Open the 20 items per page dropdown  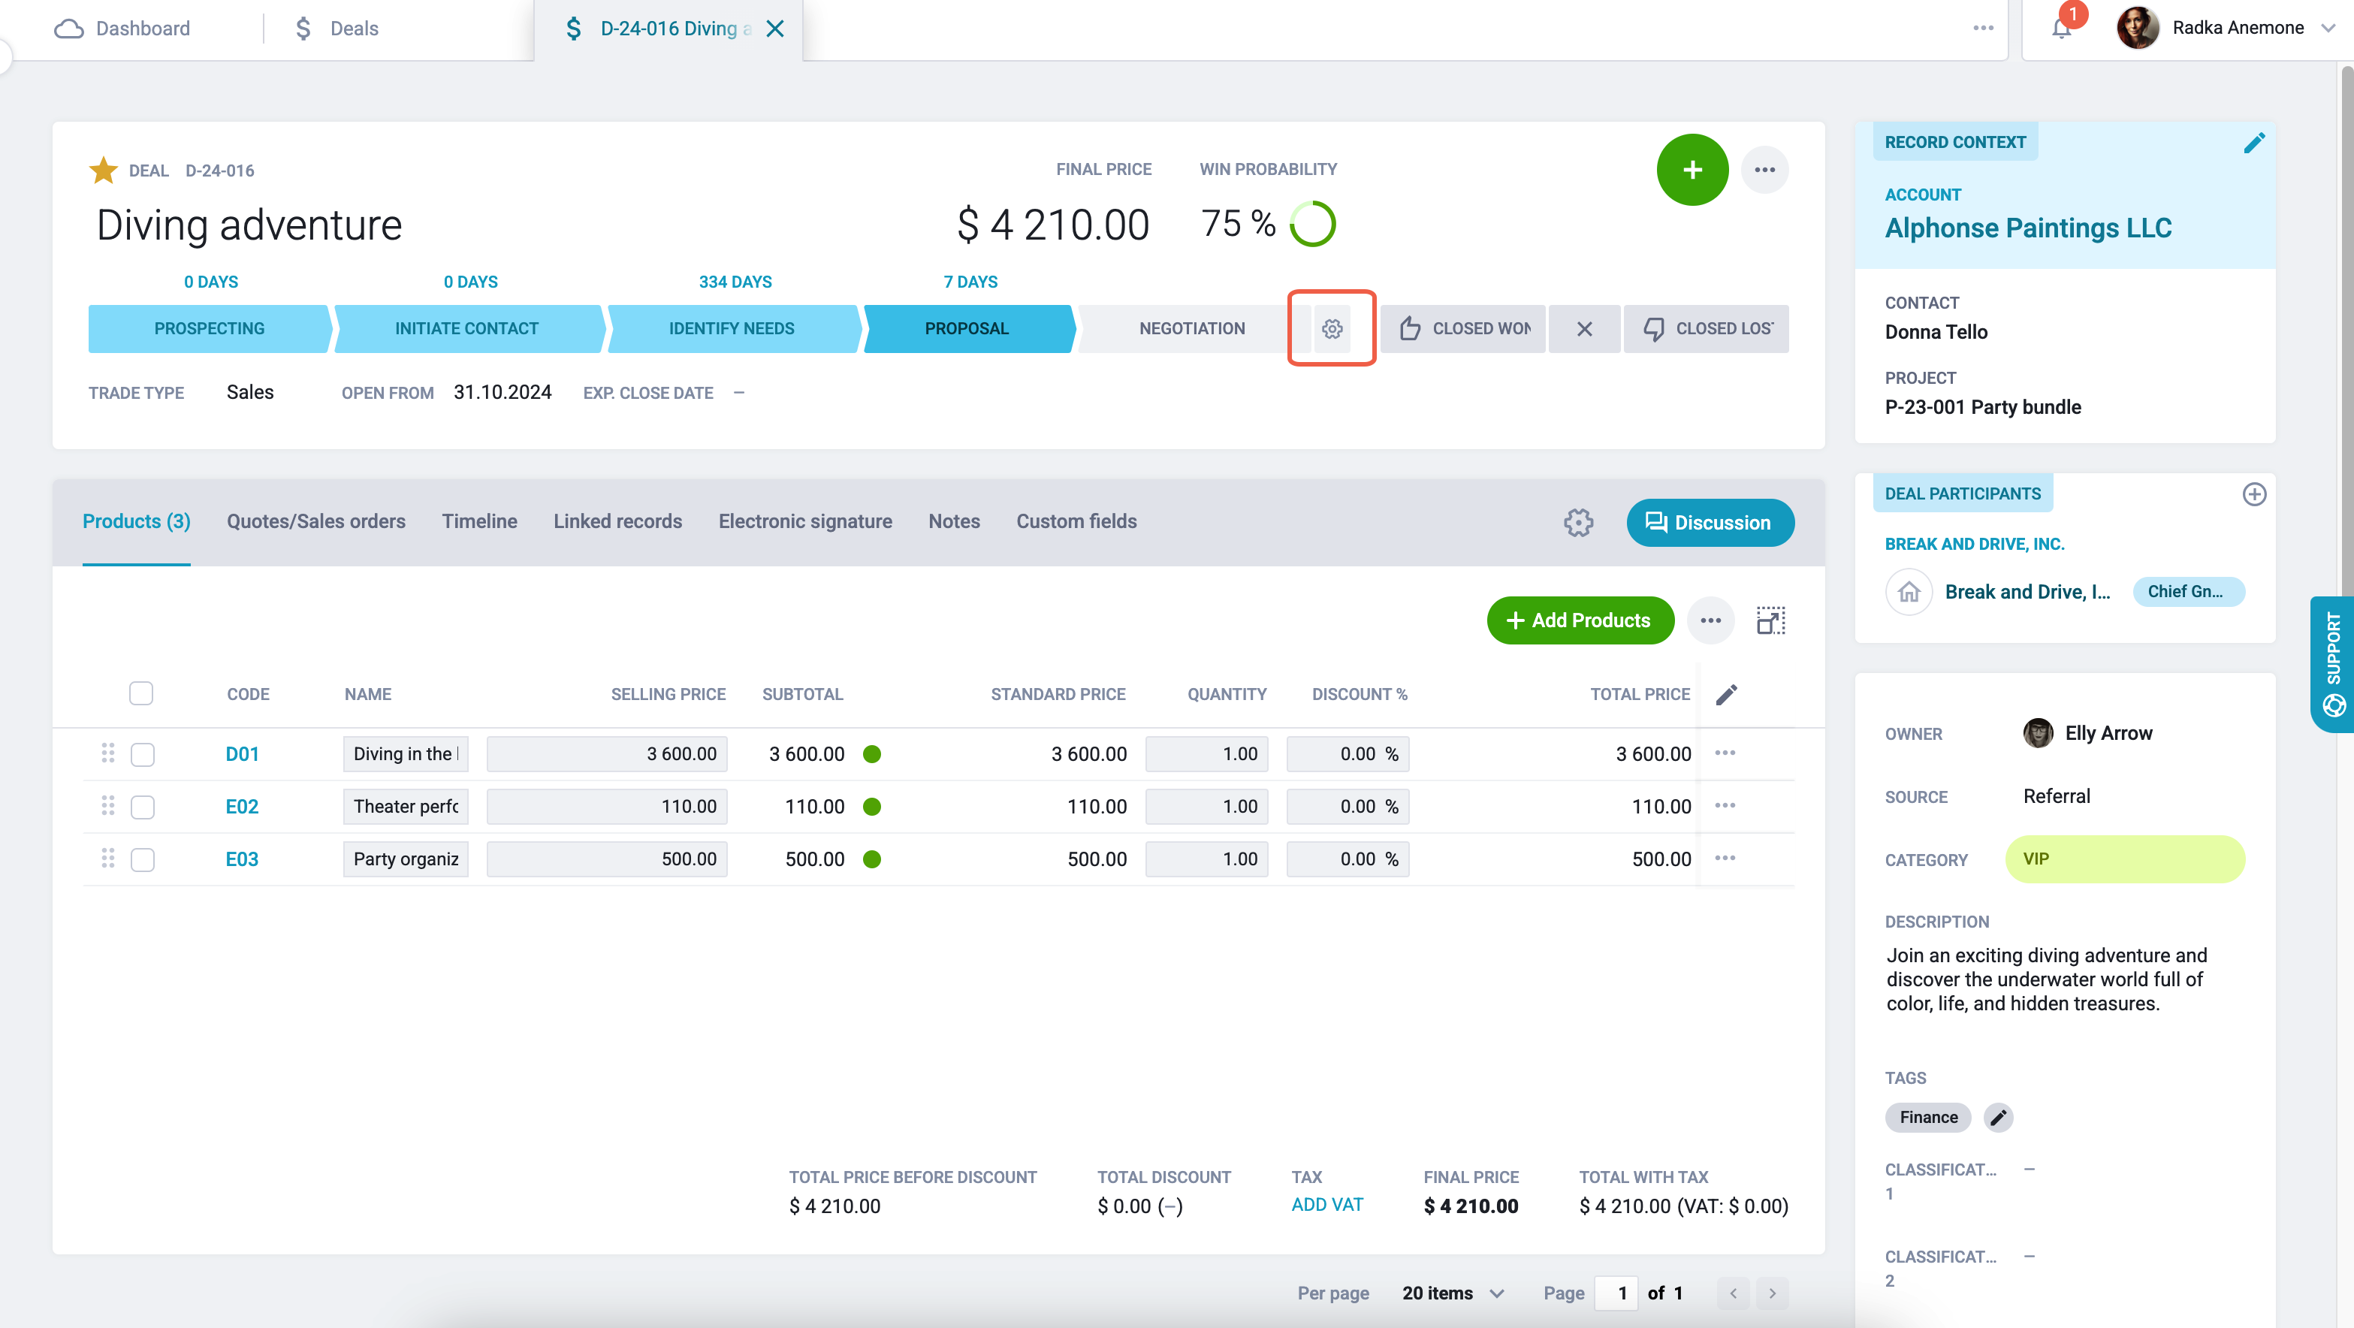1453,1293
